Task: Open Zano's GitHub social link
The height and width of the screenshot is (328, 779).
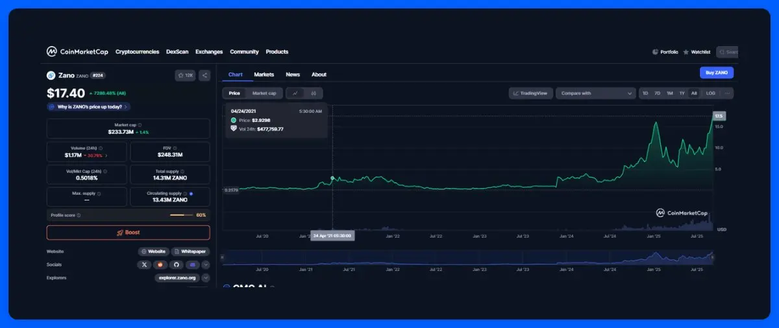Action: click(x=175, y=264)
